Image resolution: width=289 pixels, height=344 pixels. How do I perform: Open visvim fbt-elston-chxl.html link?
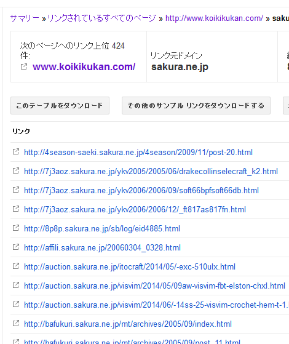pos(154,286)
